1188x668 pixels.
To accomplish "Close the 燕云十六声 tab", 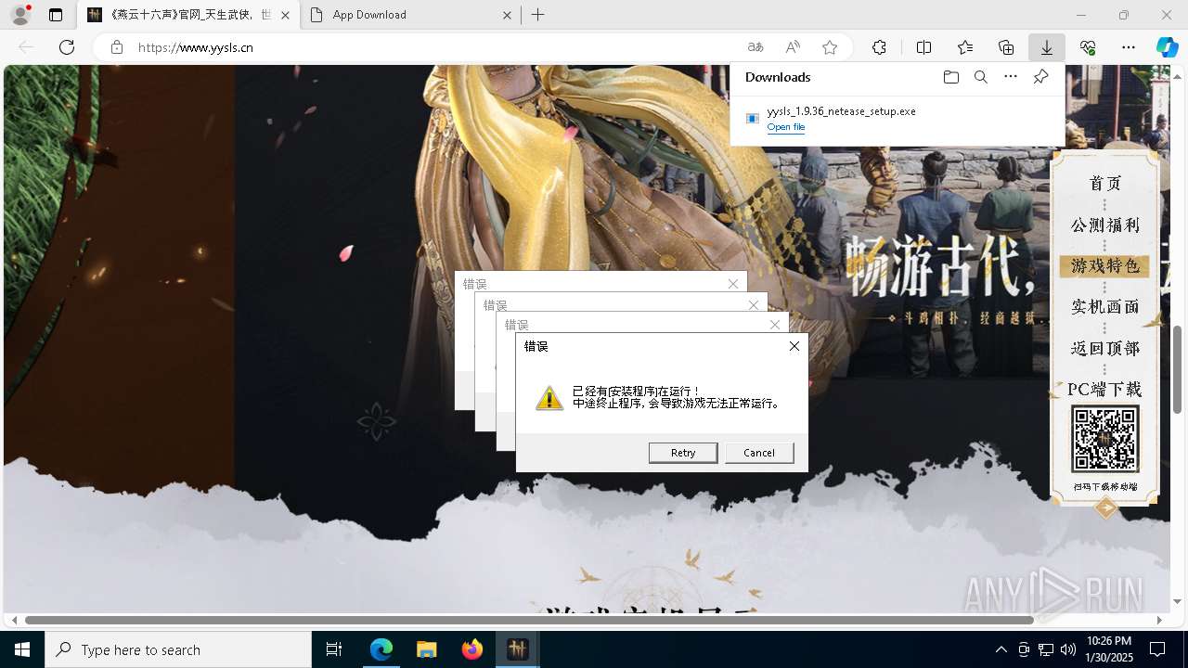I will (x=285, y=15).
